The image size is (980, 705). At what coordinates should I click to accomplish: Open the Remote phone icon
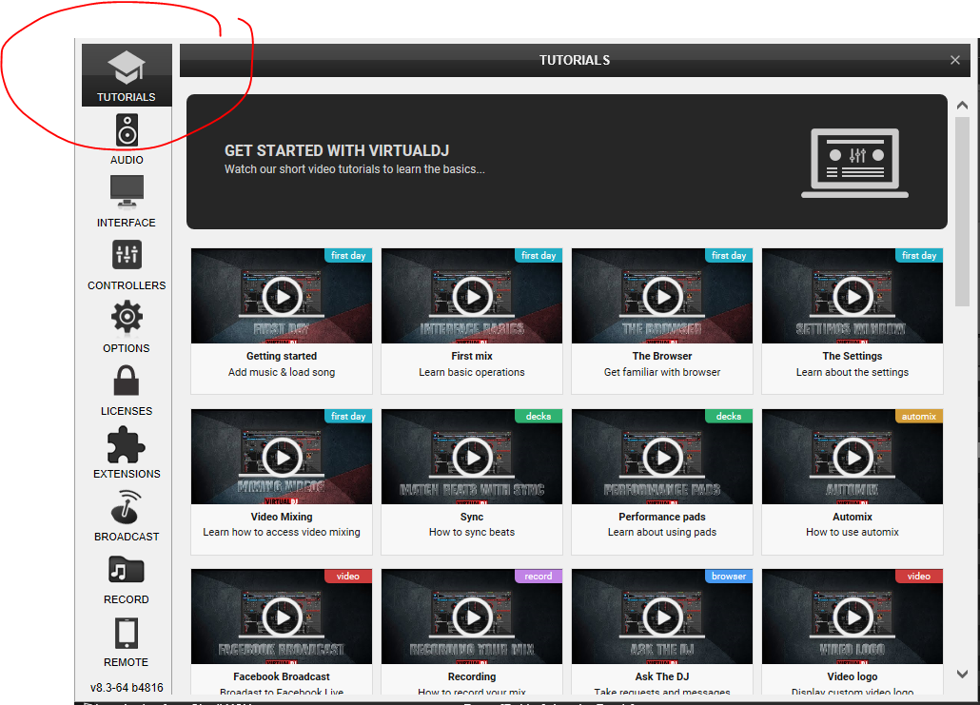coord(127,633)
